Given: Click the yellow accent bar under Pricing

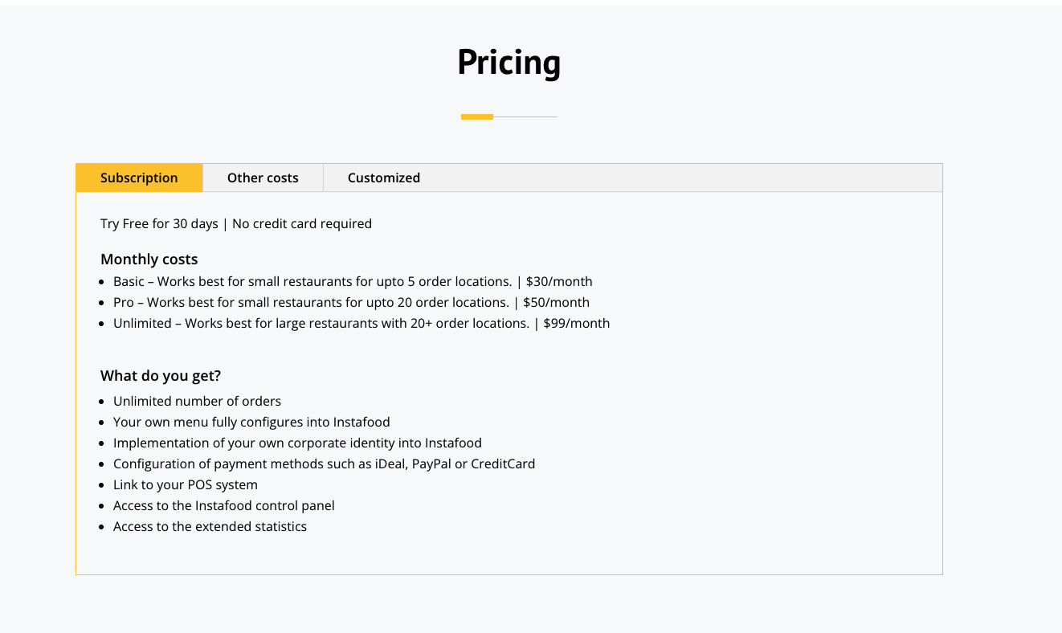Looking at the screenshot, I should (x=477, y=117).
